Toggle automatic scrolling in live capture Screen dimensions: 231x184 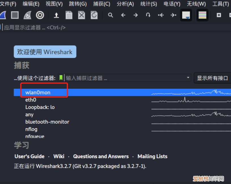tap(186, 15)
